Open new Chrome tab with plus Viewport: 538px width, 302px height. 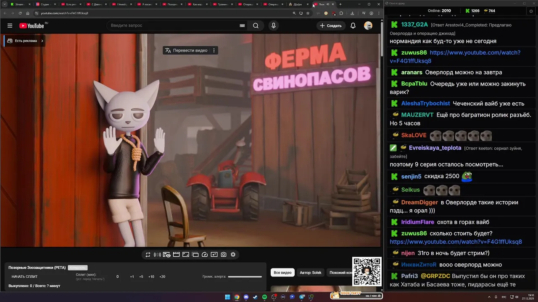point(340,4)
